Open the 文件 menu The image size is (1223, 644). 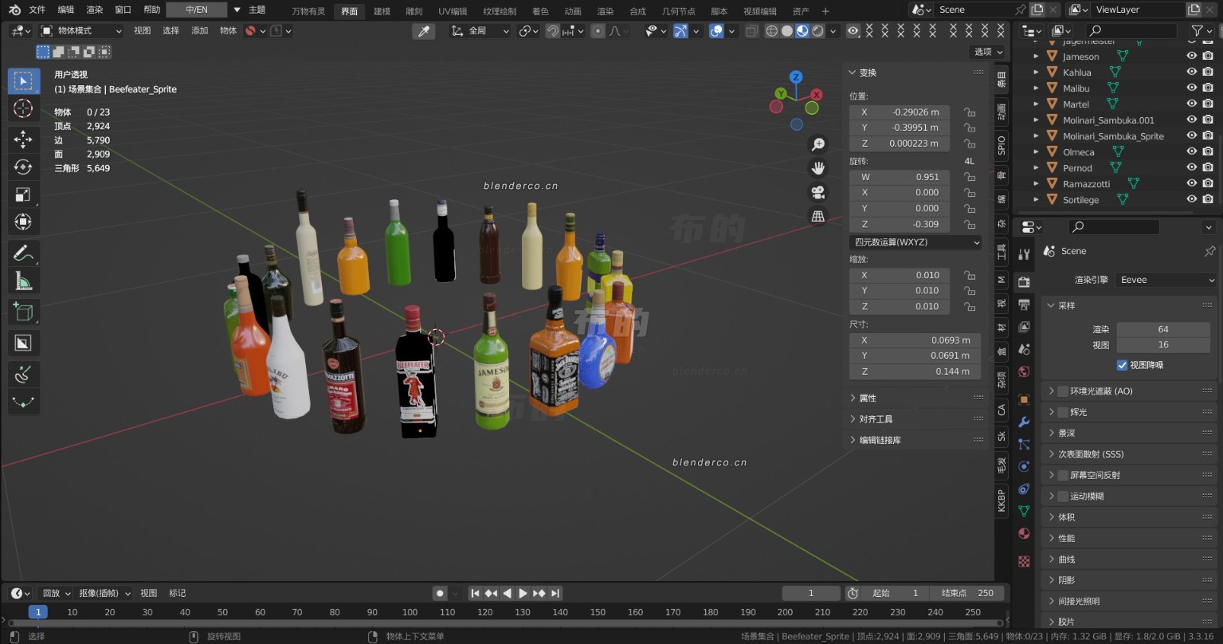coord(37,10)
